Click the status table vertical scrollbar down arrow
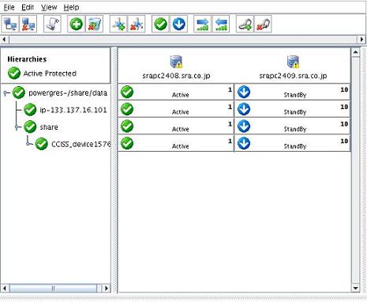The image size is (367, 302). point(355,288)
